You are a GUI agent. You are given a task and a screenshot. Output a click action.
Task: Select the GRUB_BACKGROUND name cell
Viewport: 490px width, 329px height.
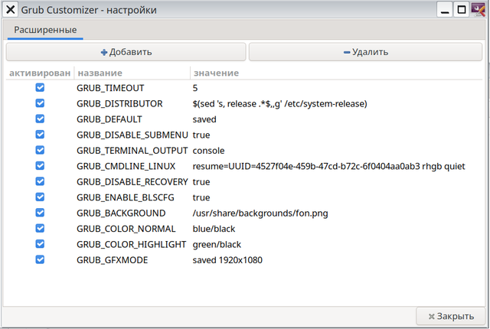[121, 213]
